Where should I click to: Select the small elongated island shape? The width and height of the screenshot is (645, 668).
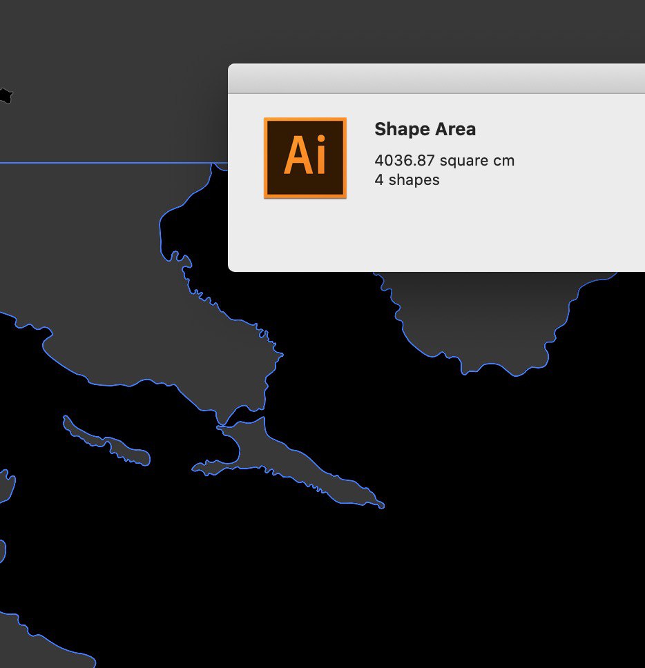click(x=106, y=442)
